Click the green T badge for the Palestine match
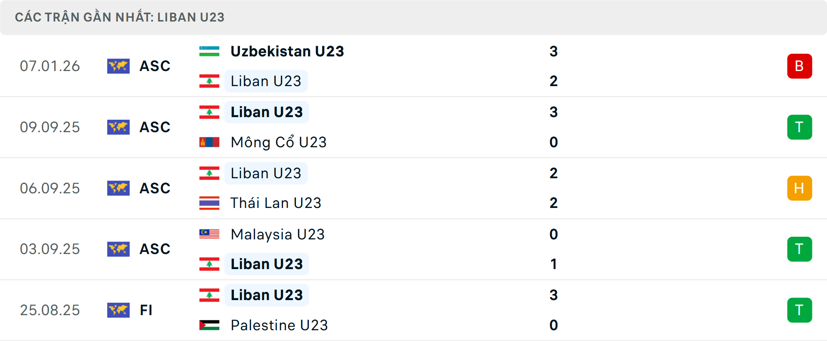The image size is (827, 341). pyautogui.click(x=800, y=310)
